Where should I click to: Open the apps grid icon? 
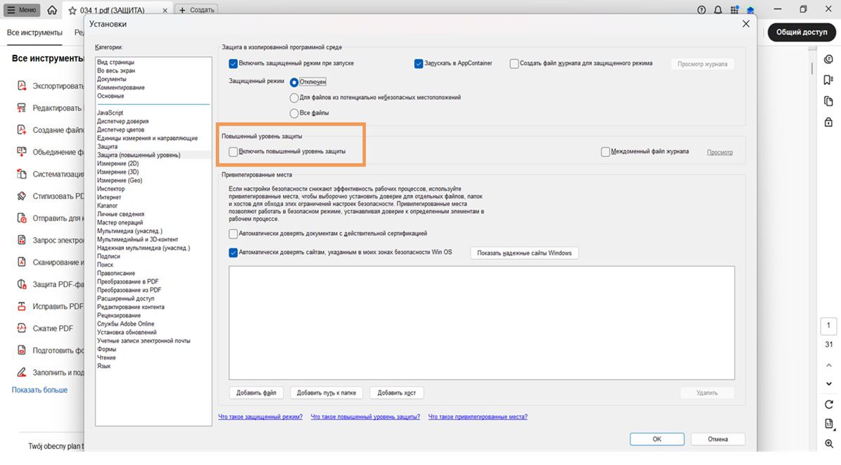coord(734,10)
